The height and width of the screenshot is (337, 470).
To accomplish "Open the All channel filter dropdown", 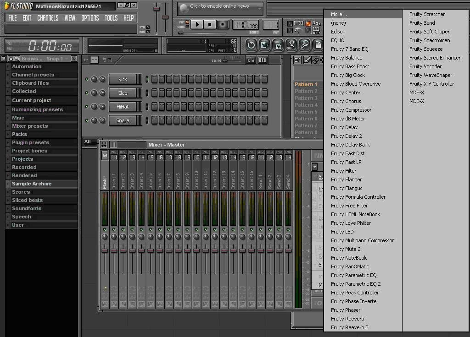I will [90, 142].
